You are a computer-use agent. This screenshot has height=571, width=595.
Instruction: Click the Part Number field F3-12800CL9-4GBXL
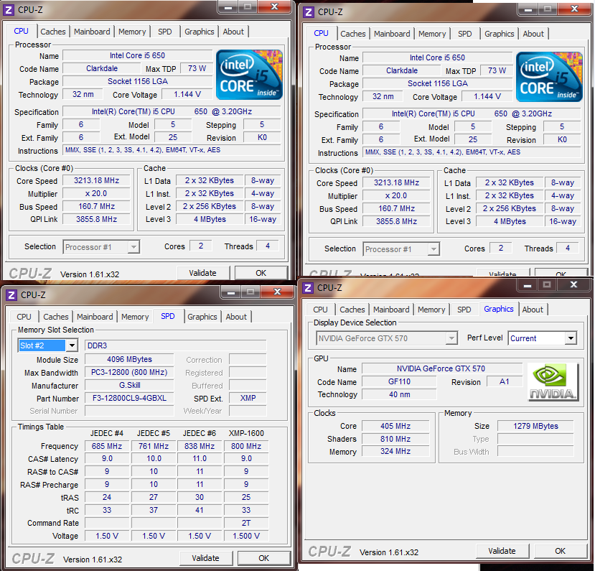point(129,398)
